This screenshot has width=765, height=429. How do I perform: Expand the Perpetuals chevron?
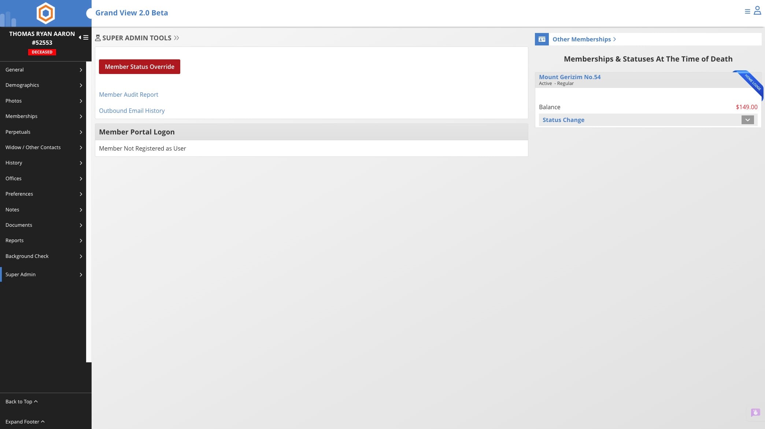81,132
